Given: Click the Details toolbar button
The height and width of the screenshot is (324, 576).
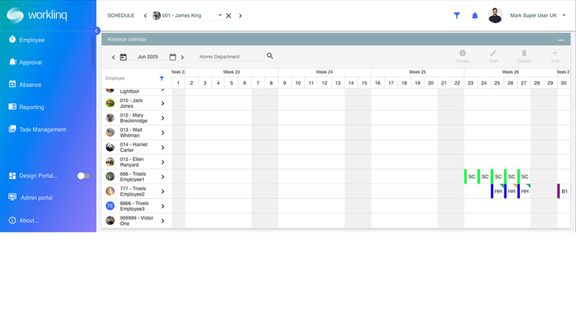Looking at the screenshot, I should [x=462, y=56].
